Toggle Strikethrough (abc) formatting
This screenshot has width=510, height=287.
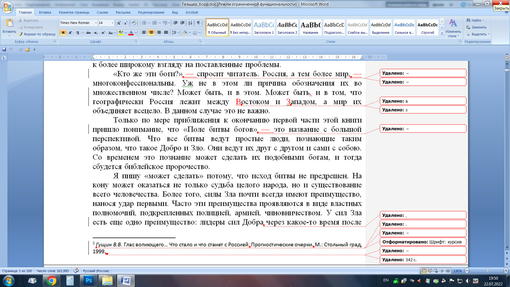click(x=88, y=32)
